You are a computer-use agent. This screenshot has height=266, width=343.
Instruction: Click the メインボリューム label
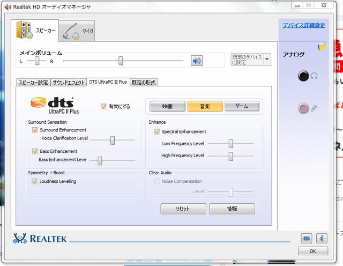point(41,53)
